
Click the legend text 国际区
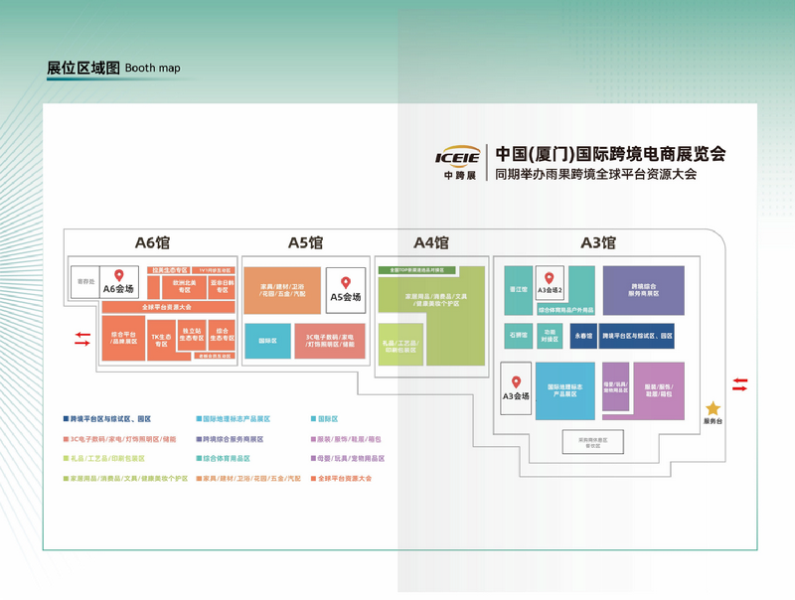pyautogui.click(x=328, y=418)
